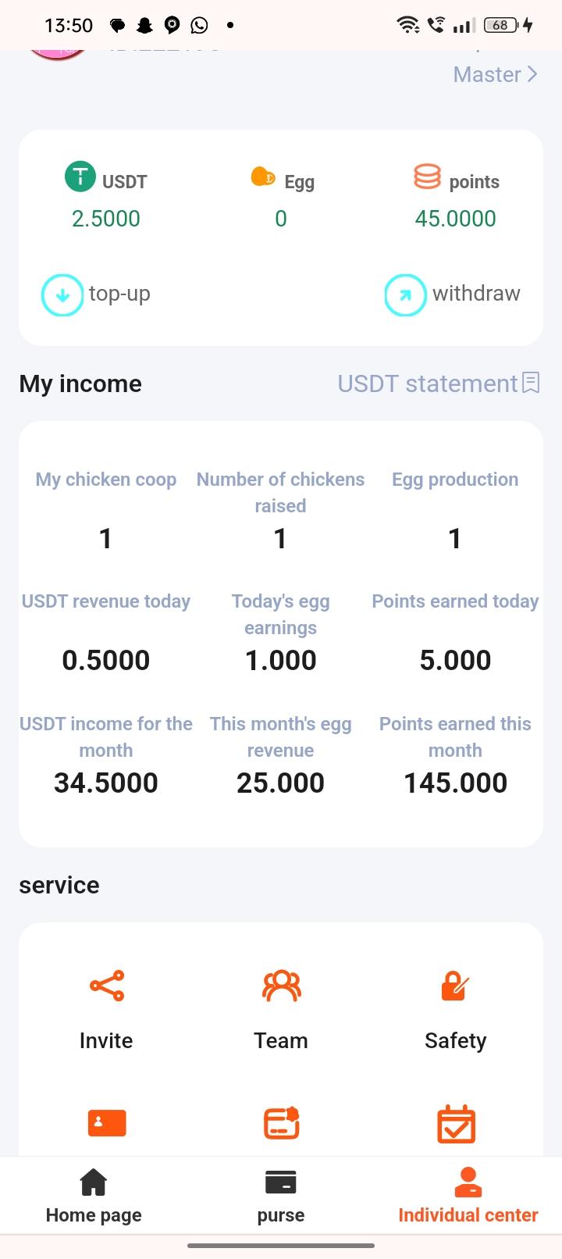Tap the orange ID card icon
Viewport: 562px width, 1259px height.
(x=107, y=1123)
